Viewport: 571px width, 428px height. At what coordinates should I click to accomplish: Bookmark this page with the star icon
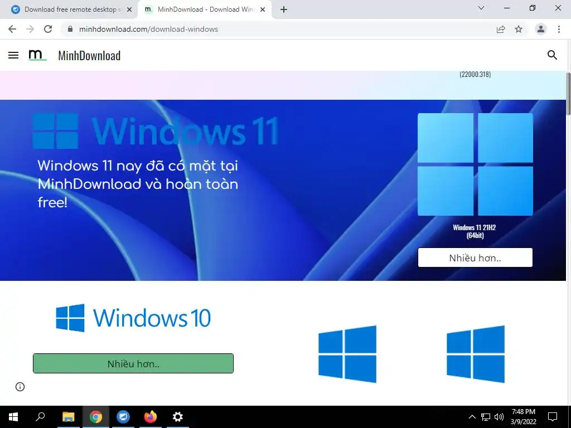(x=519, y=29)
